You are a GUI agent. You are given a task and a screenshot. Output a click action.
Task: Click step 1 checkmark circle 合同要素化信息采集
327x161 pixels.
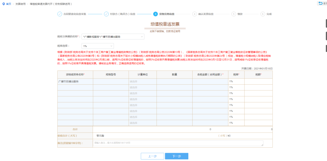pyautogui.click(x=60, y=14)
